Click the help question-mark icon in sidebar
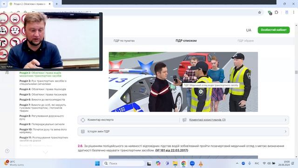 [7, 151]
